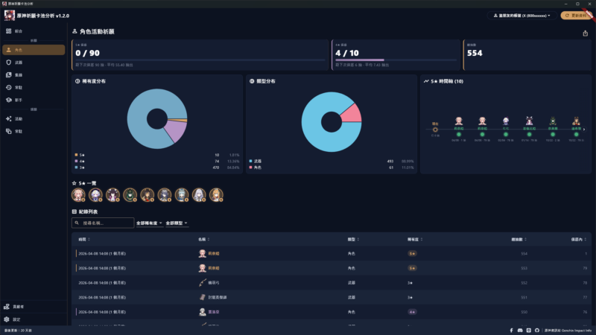Screen dimensions: 596x335
Task: Click the 554 total pulls card
Action: tap(527, 54)
